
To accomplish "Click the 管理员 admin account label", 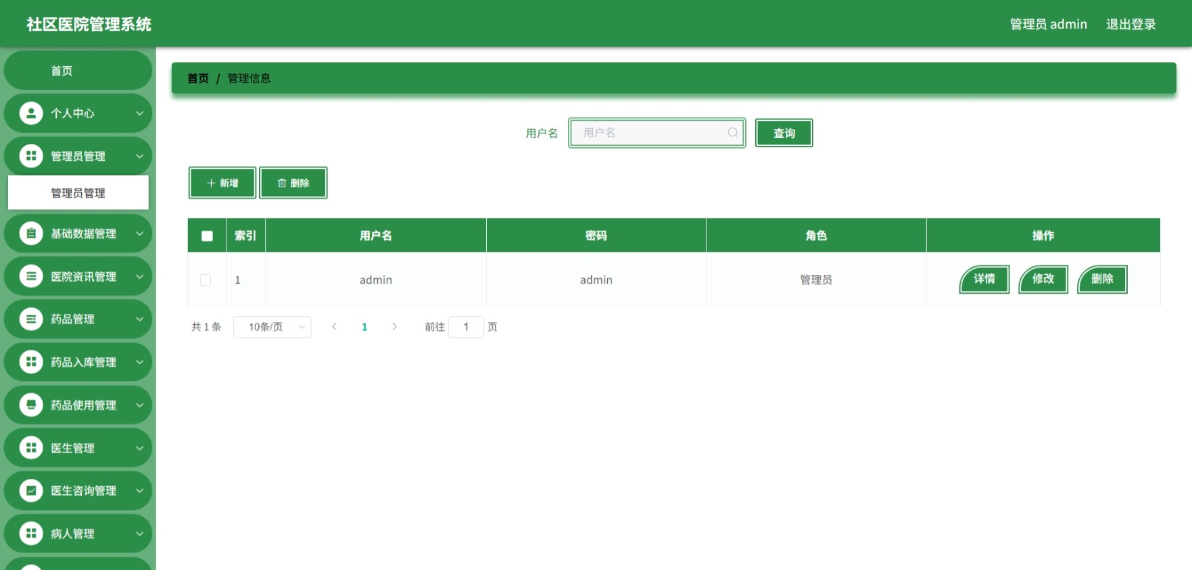I will [1049, 24].
